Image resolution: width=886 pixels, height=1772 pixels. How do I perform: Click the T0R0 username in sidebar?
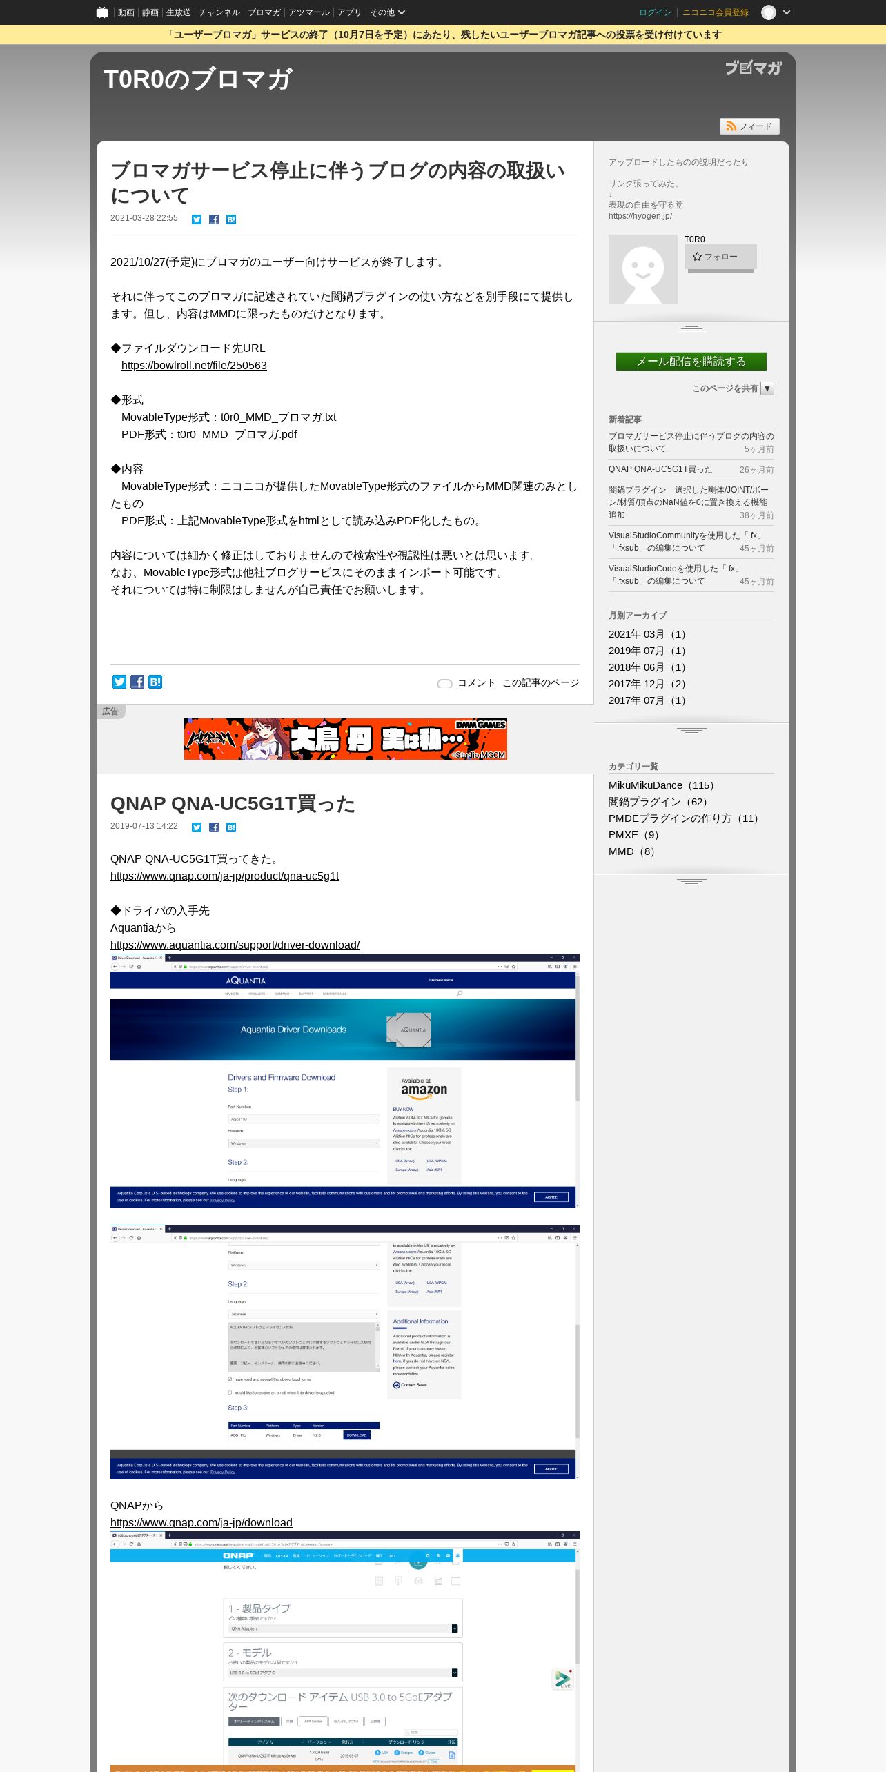point(695,239)
